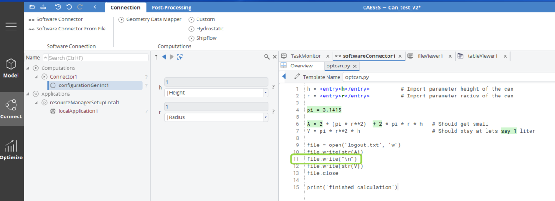The image size is (555, 201).
Task: Collapse the Applications tree node
Action: (x=28, y=94)
